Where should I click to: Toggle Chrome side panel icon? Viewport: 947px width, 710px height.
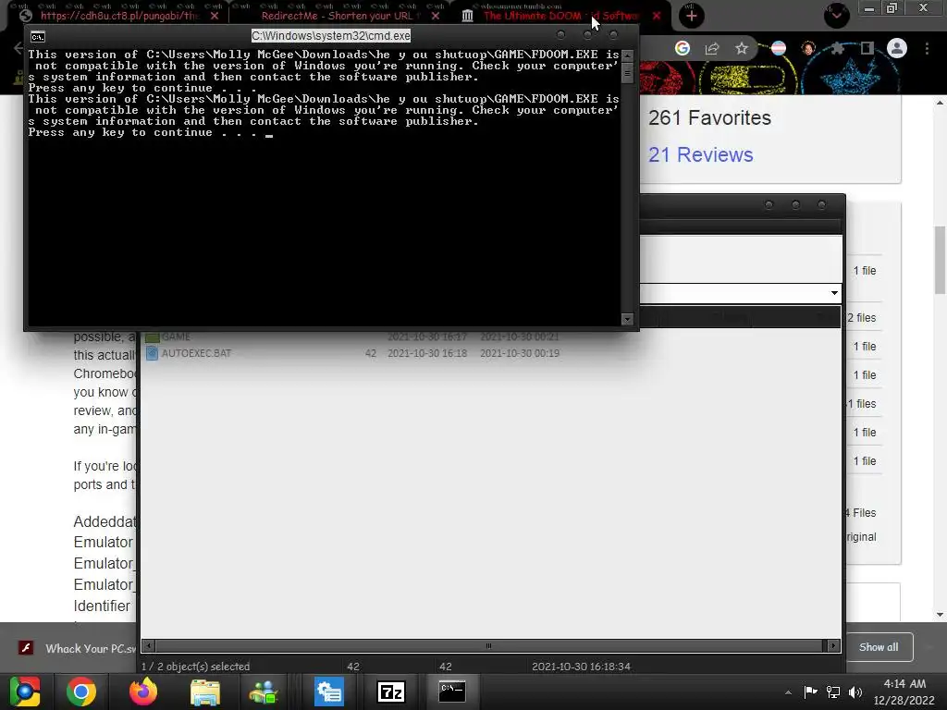(x=867, y=48)
